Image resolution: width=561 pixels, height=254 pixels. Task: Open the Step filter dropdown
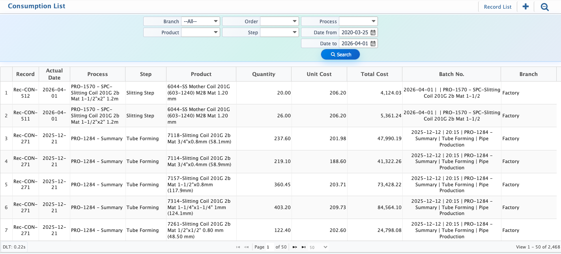point(279,32)
